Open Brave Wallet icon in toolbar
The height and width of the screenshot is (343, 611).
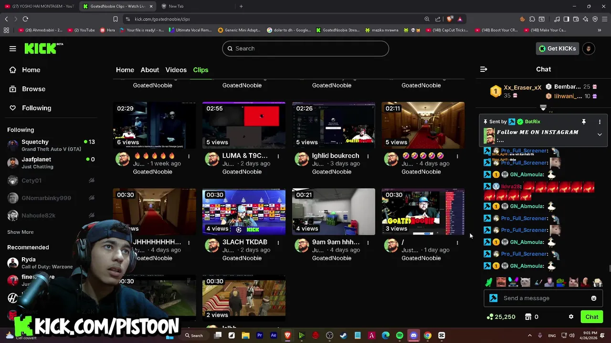pyautogui.click(x=576, y=19)
